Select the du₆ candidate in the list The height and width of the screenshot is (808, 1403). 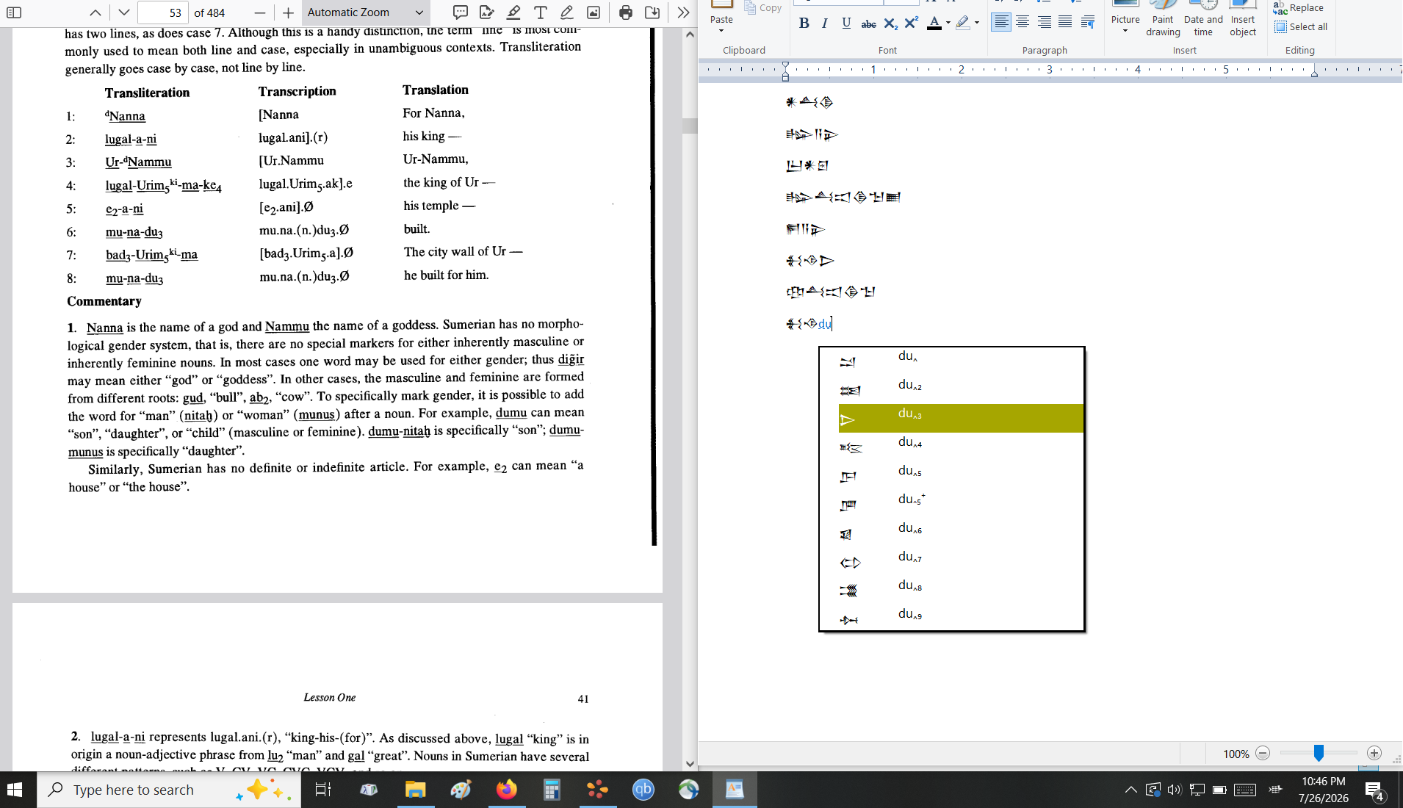tap(961, 533)
